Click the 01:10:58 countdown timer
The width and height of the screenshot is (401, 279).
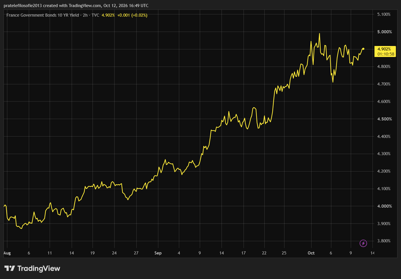[386, 54]
